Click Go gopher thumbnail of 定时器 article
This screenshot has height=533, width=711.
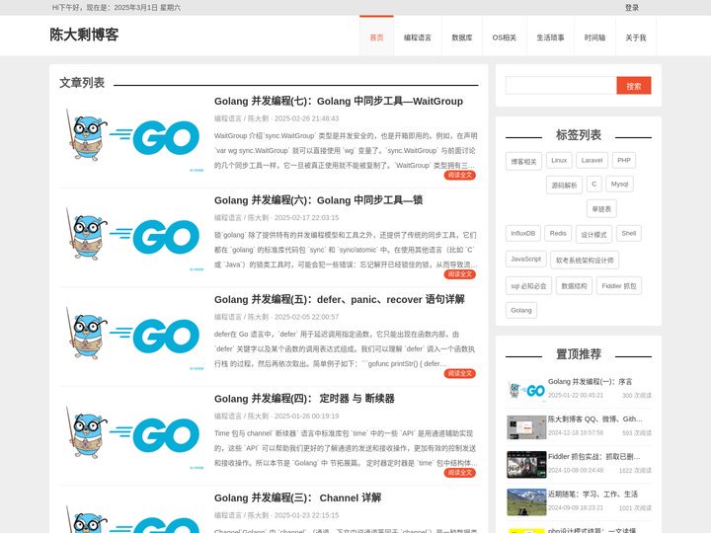tap(132, 435)
